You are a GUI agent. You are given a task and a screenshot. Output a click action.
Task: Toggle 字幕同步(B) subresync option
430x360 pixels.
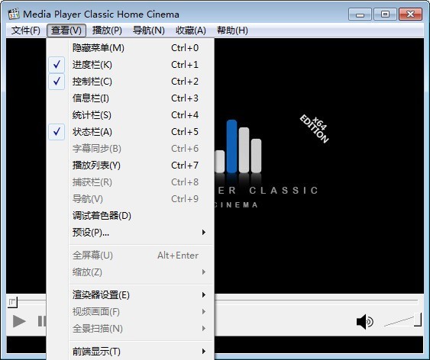(131, 149)
